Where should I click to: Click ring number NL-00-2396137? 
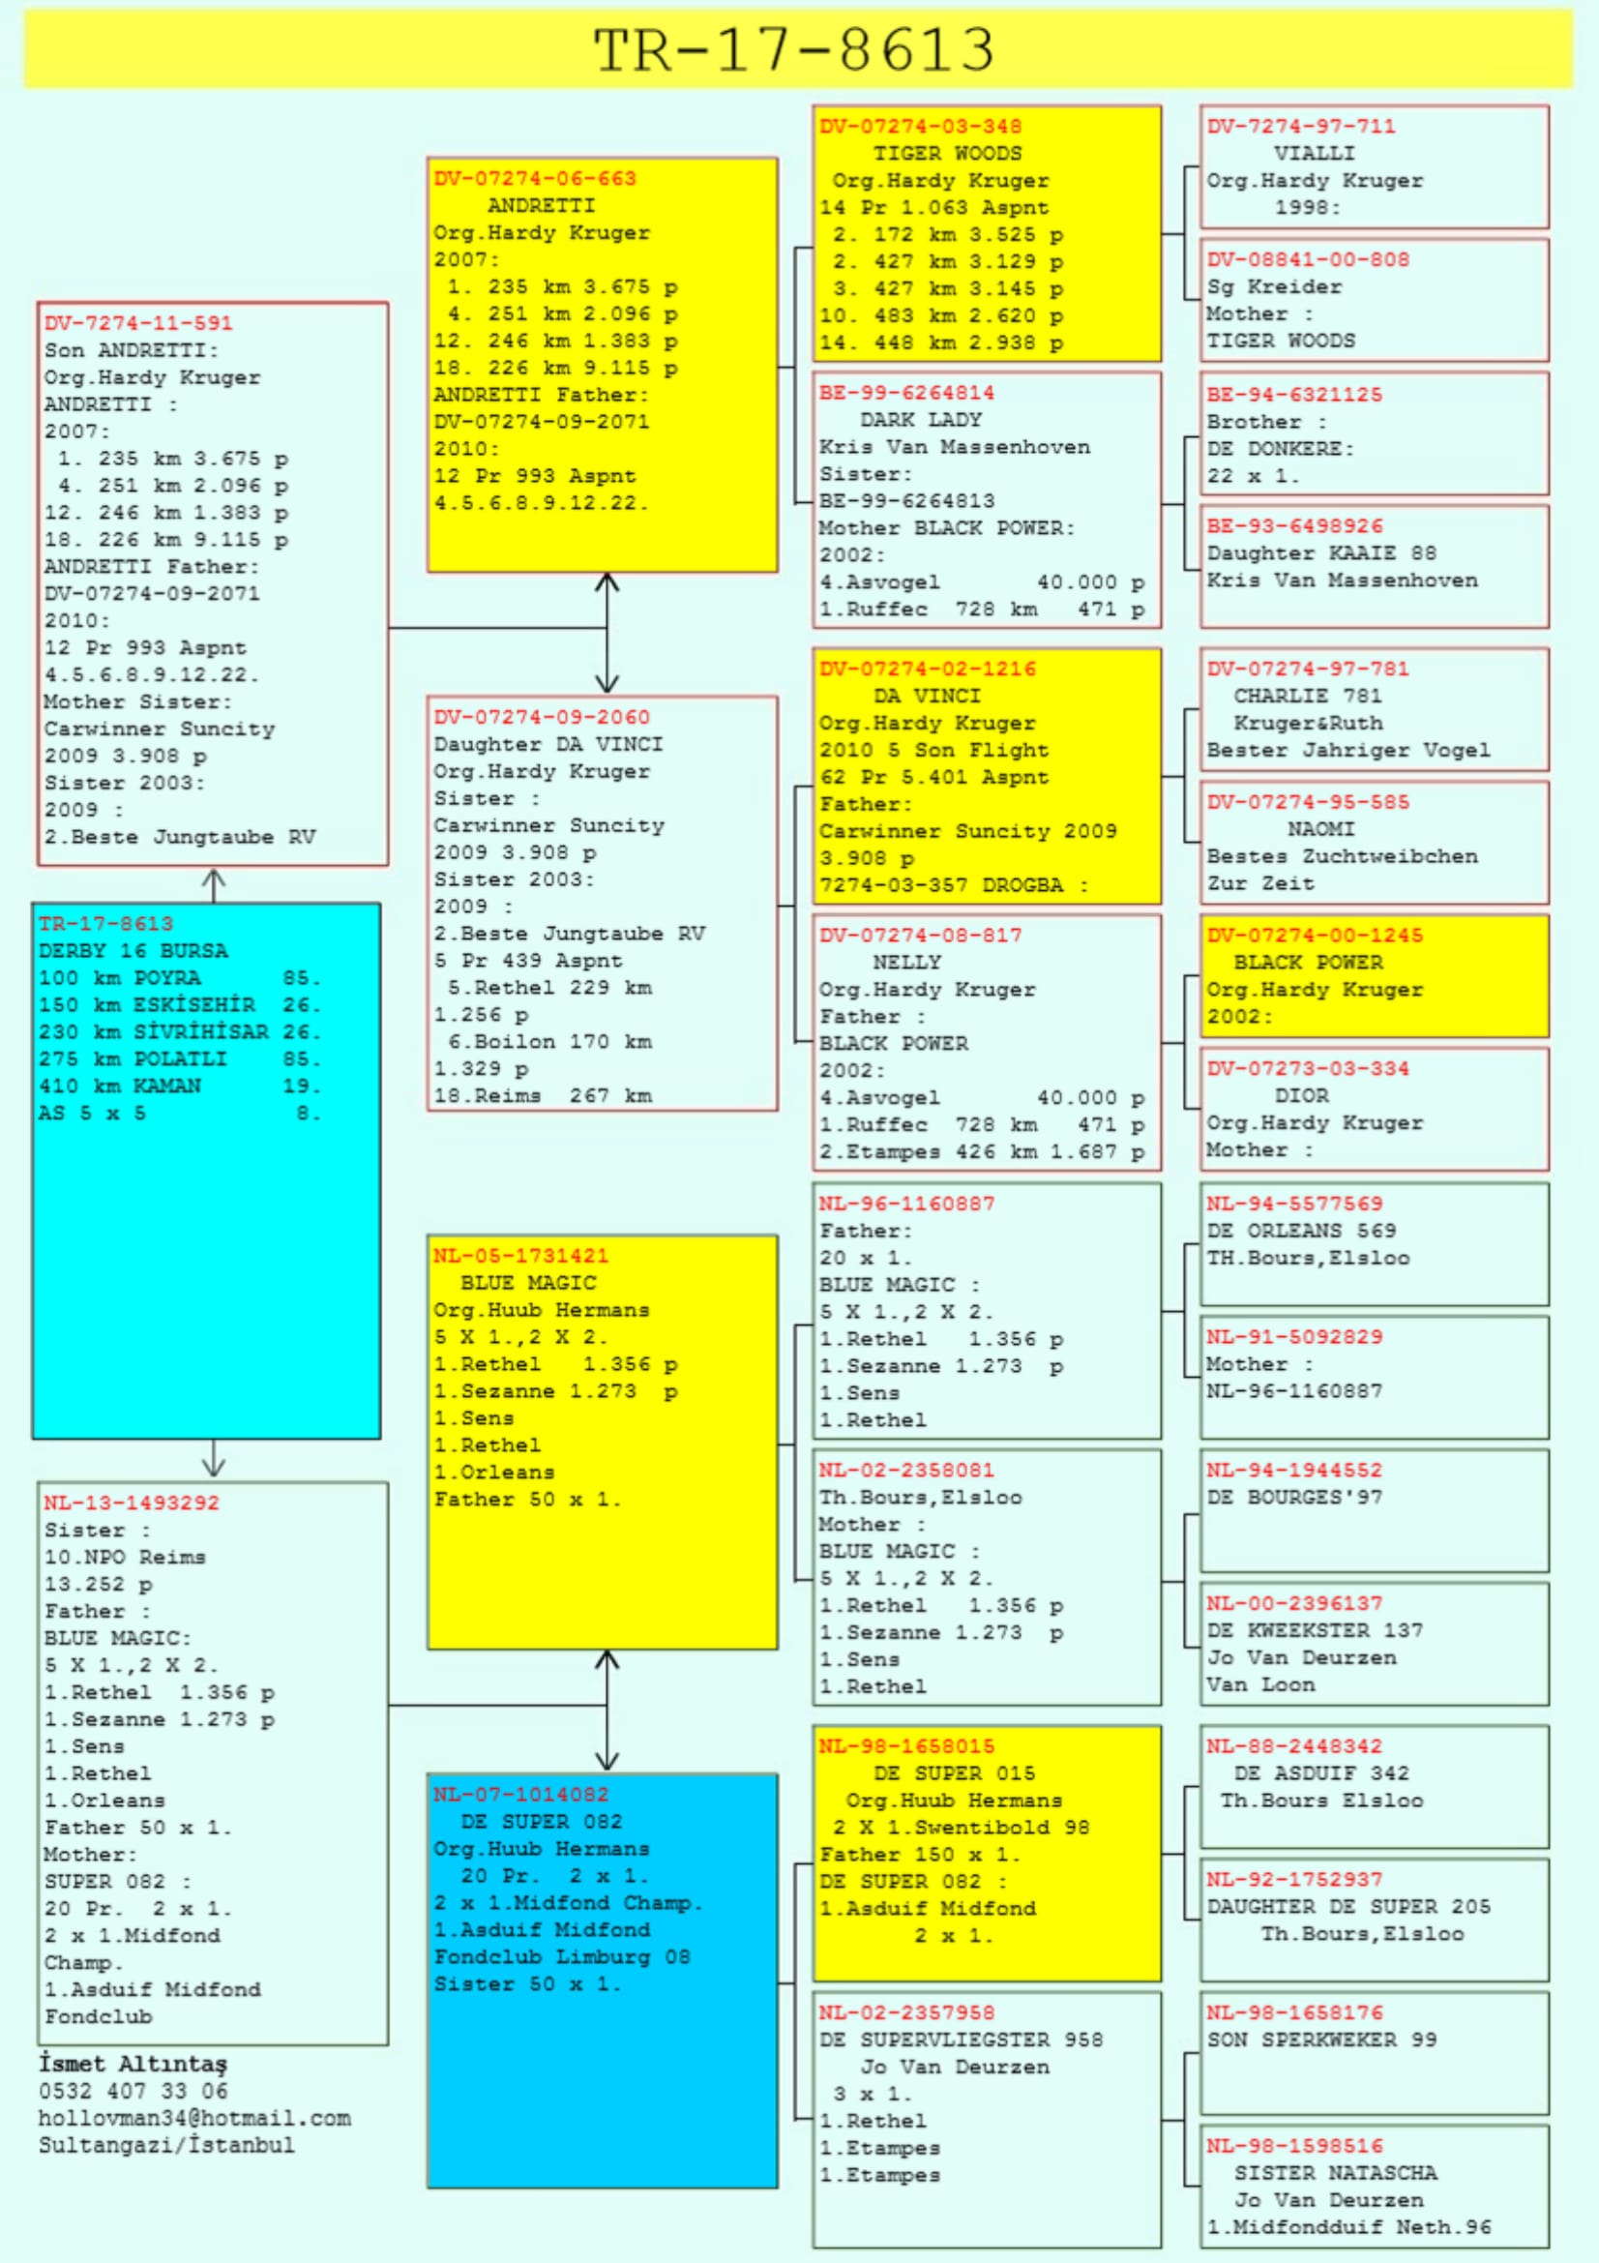(1294, 1602)
